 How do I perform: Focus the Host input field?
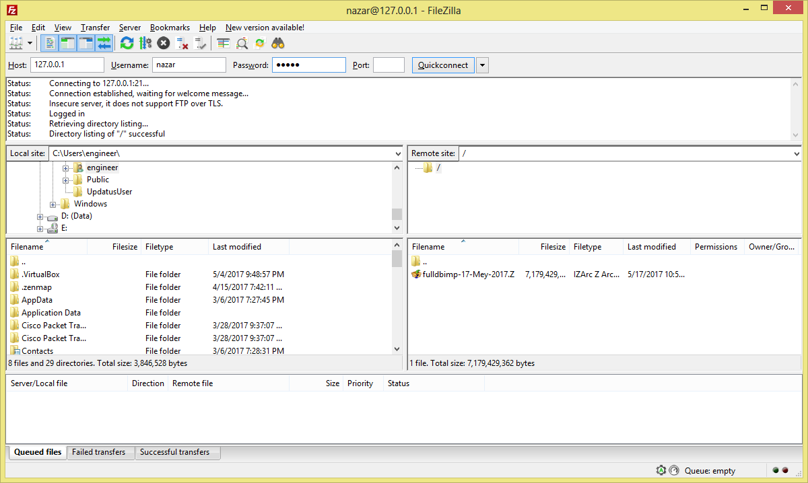[x=67, y=65]
